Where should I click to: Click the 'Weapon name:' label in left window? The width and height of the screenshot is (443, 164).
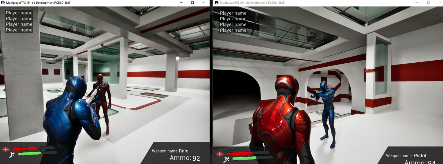(165, 151)
